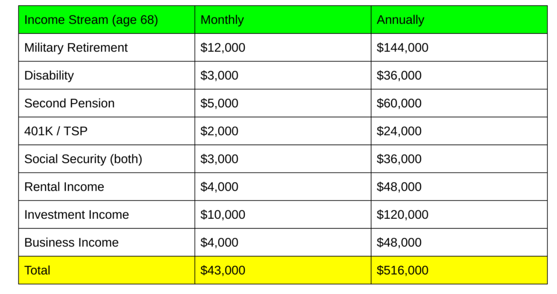Select the Annually column header
Viewport: 557px width, 294px height.
click(x=400, y=20)
